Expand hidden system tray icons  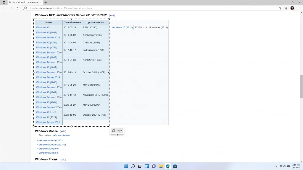(275, 166)
